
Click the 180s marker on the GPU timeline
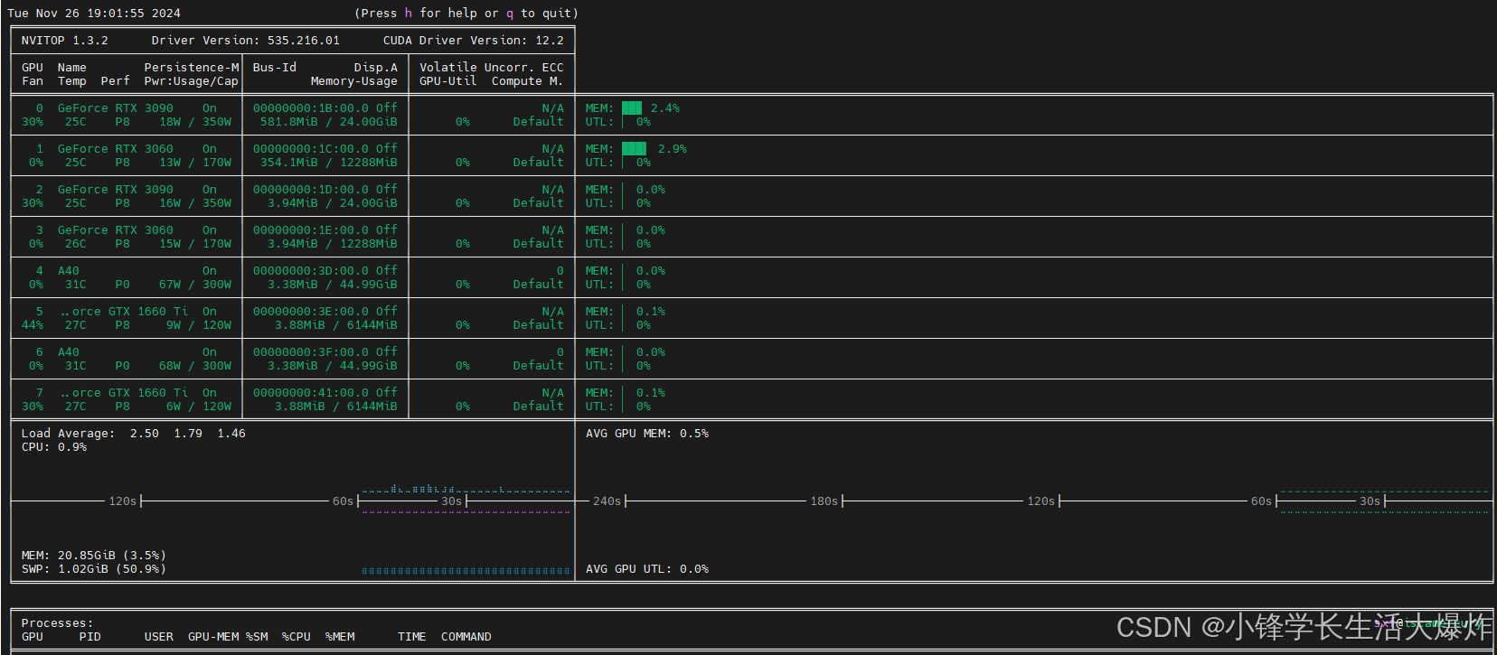824,501
